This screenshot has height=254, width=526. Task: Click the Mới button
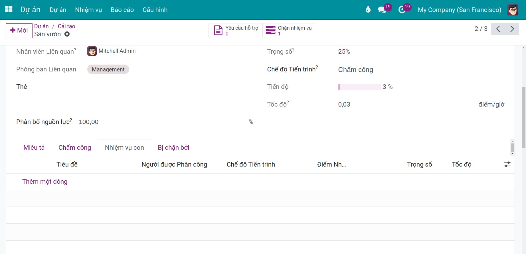[19, 31]
